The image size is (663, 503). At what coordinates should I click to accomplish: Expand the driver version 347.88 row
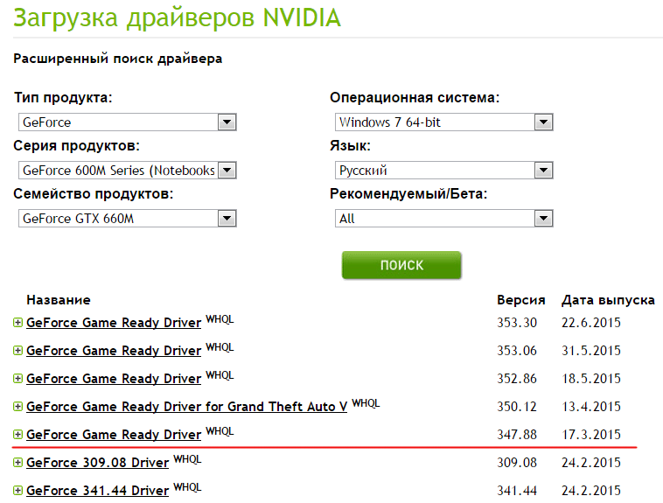click(17, 435)
